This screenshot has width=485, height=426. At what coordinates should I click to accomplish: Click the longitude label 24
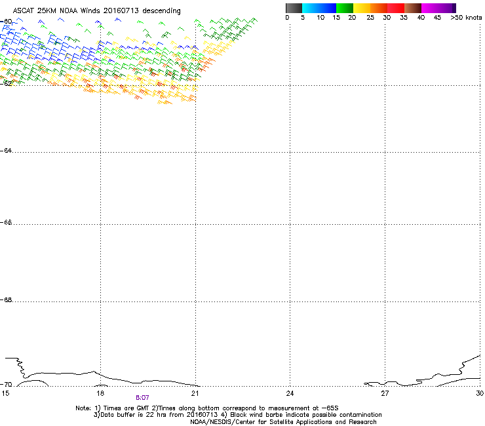tap(290, 393)
